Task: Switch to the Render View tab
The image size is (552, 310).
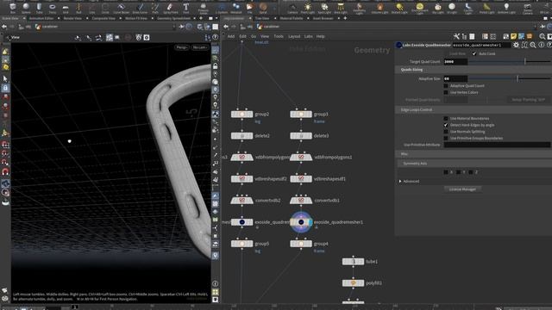Action: [72, 18]
